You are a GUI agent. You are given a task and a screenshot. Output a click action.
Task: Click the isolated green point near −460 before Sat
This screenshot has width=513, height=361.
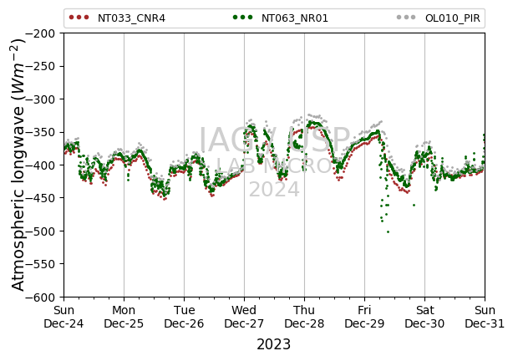coord(414,206)
